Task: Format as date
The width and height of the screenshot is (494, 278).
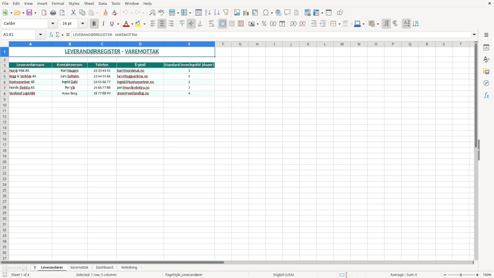Action: (x=282, y=24)
